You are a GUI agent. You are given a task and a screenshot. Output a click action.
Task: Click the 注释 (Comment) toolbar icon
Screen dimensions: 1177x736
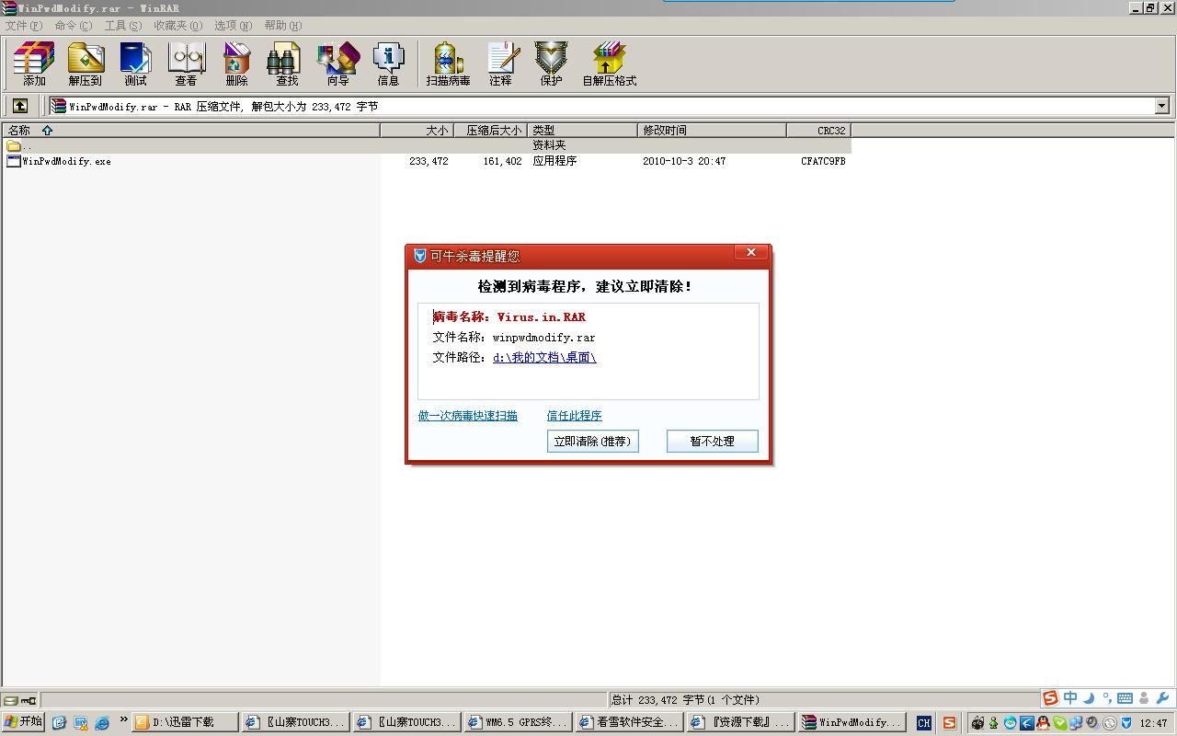pos(501,63)
